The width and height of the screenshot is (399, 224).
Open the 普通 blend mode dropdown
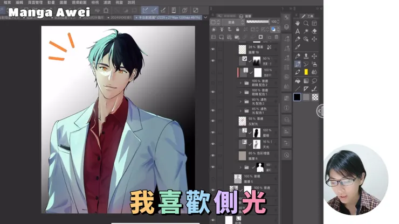point(233,23)
